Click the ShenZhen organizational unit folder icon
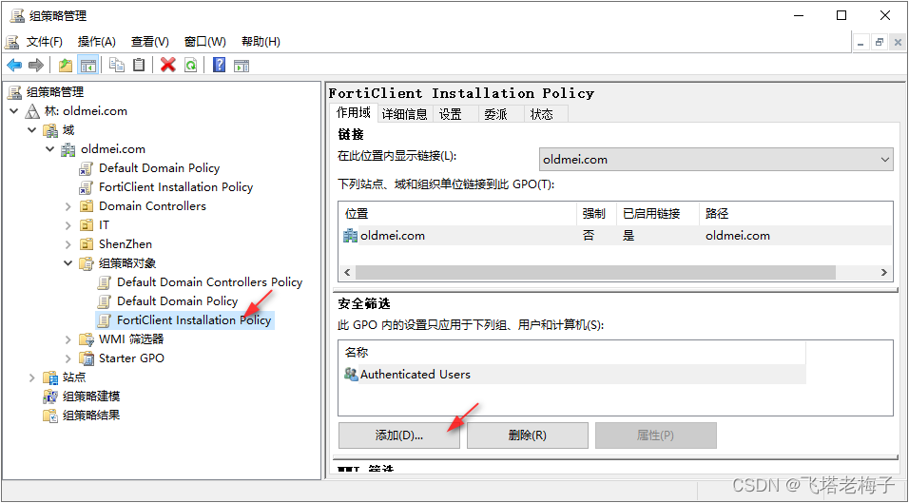This screenshot has width=909, height=503. pyautogui.click(x=87, y=244)
